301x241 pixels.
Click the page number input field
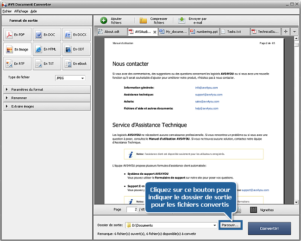click(x=132, y=209)
